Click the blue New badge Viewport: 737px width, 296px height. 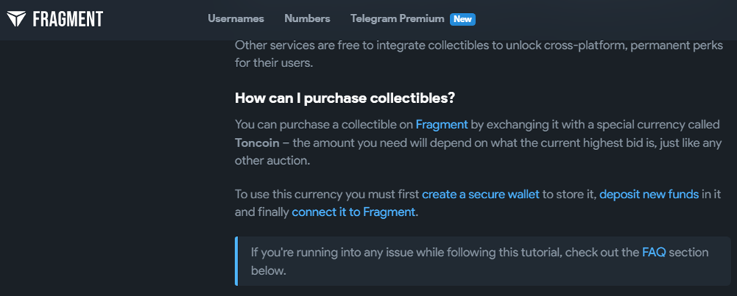[463, 19]
